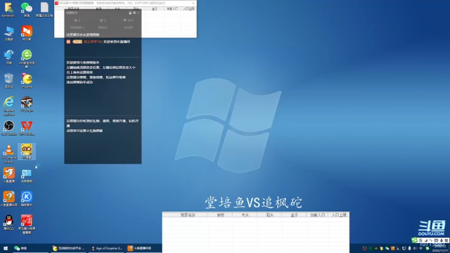Open the 此电脑 (This PC) desktop icon
This screenshot has height=253, width=450.
(x=9, y=33)
